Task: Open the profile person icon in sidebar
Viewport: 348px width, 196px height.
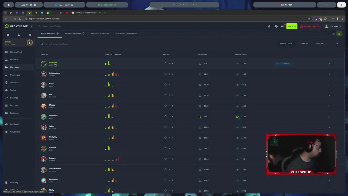Action: point(19,35)
